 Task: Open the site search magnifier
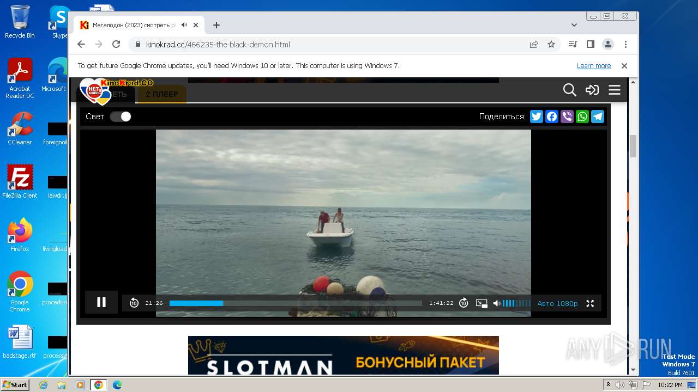click(x=570, y=90)
